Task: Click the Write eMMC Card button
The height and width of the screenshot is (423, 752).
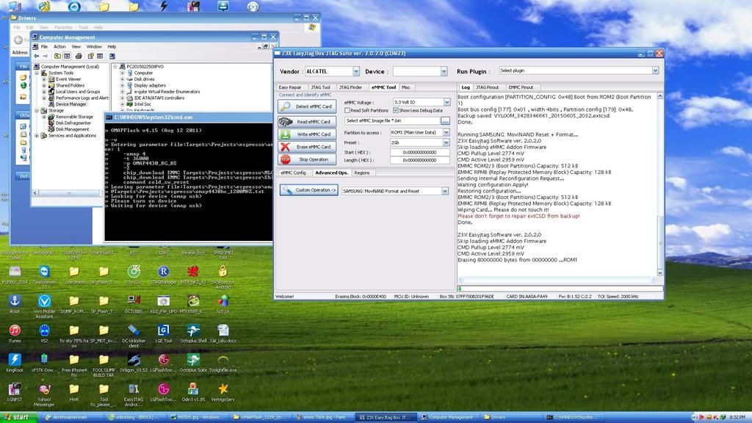Action: tap(307, 134)
